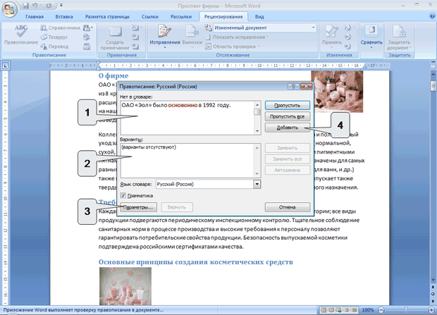Viewport: 437px width, 315px height.
Task: Click the tab selector at ruler corner
Action: tap(6, 66)
